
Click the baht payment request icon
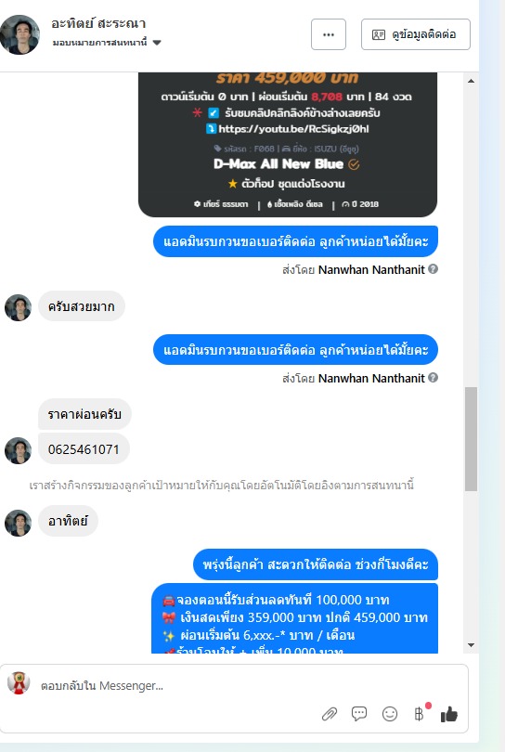(420, 714)
